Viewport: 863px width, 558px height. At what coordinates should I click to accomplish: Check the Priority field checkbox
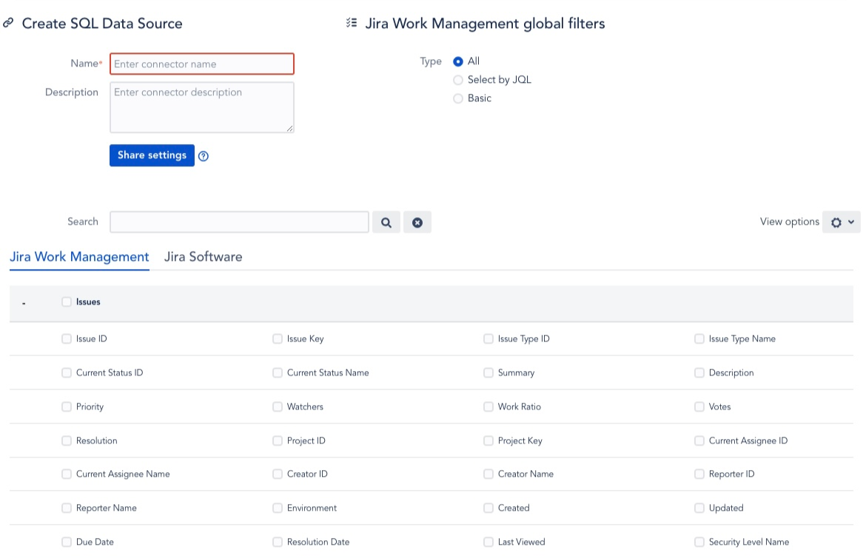pos(67,406)
